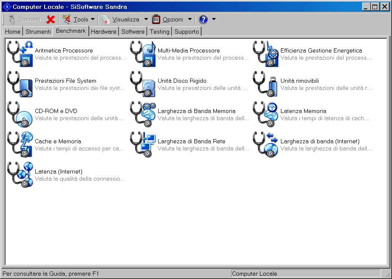This screenshot has width=392, height=279.
Task: Click 'Per consultare la Guida, premere F1' text
Action: pos(51,274)
